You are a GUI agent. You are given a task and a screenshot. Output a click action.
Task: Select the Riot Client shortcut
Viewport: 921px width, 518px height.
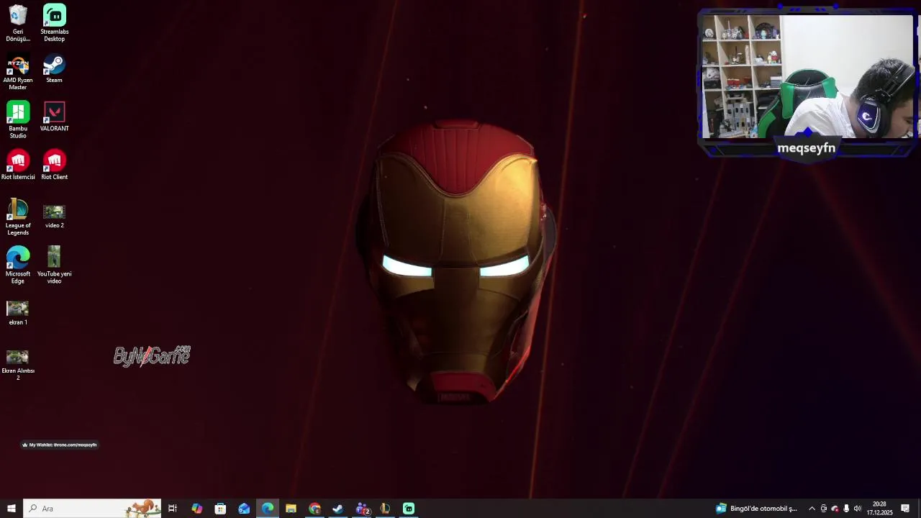(x=55, y=165)
